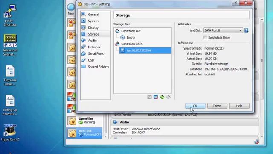
Task: Click the dialog question-mark help button
Action: coord(235,3)
